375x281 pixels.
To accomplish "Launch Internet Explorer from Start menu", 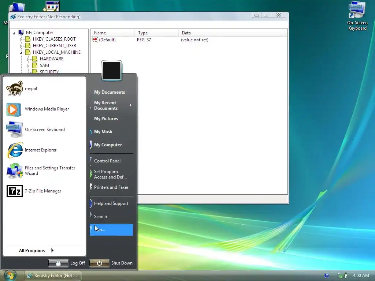I will (x=44, y=150).
